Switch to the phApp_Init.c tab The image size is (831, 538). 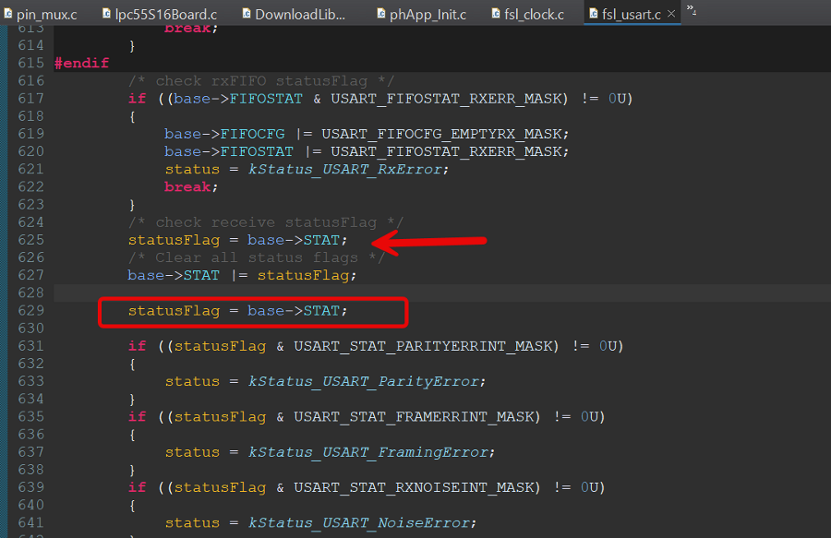tap(422, 14)
